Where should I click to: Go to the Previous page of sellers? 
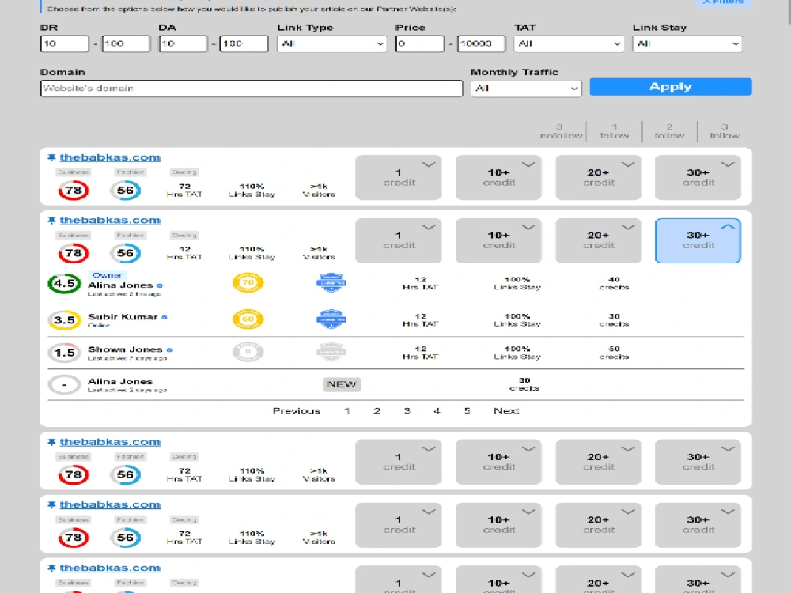point(296,411)
